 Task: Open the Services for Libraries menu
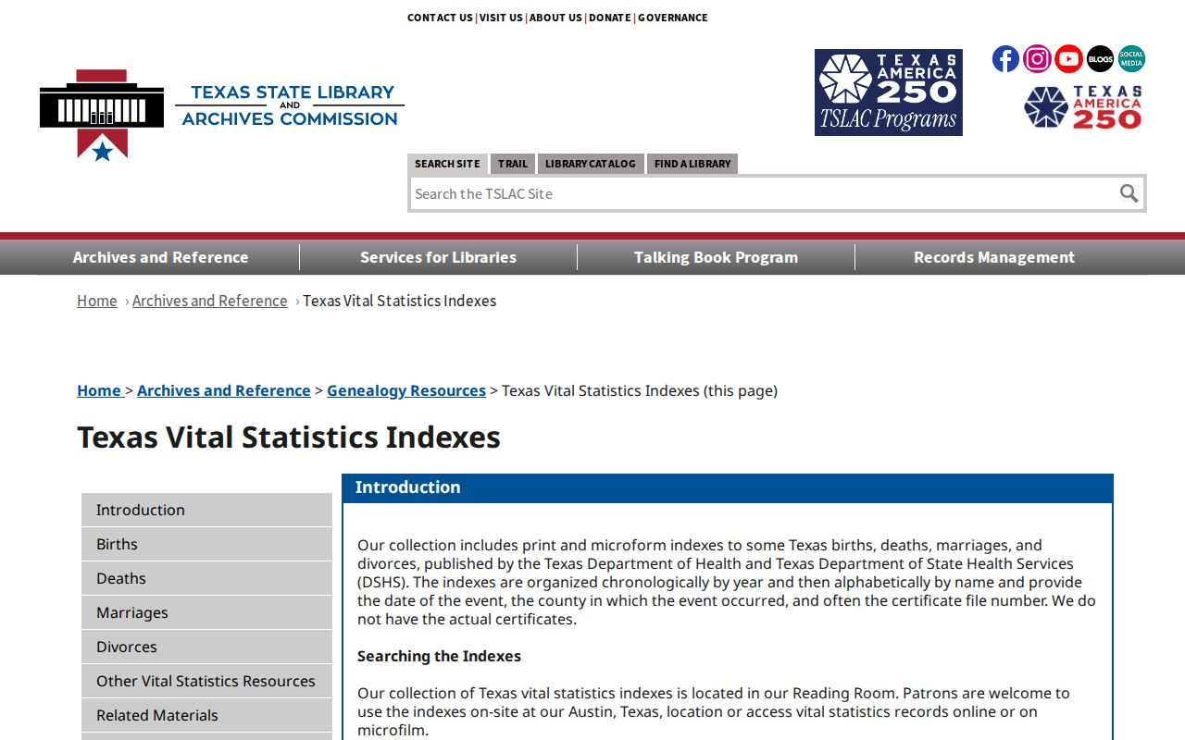(x=439, y=257)
